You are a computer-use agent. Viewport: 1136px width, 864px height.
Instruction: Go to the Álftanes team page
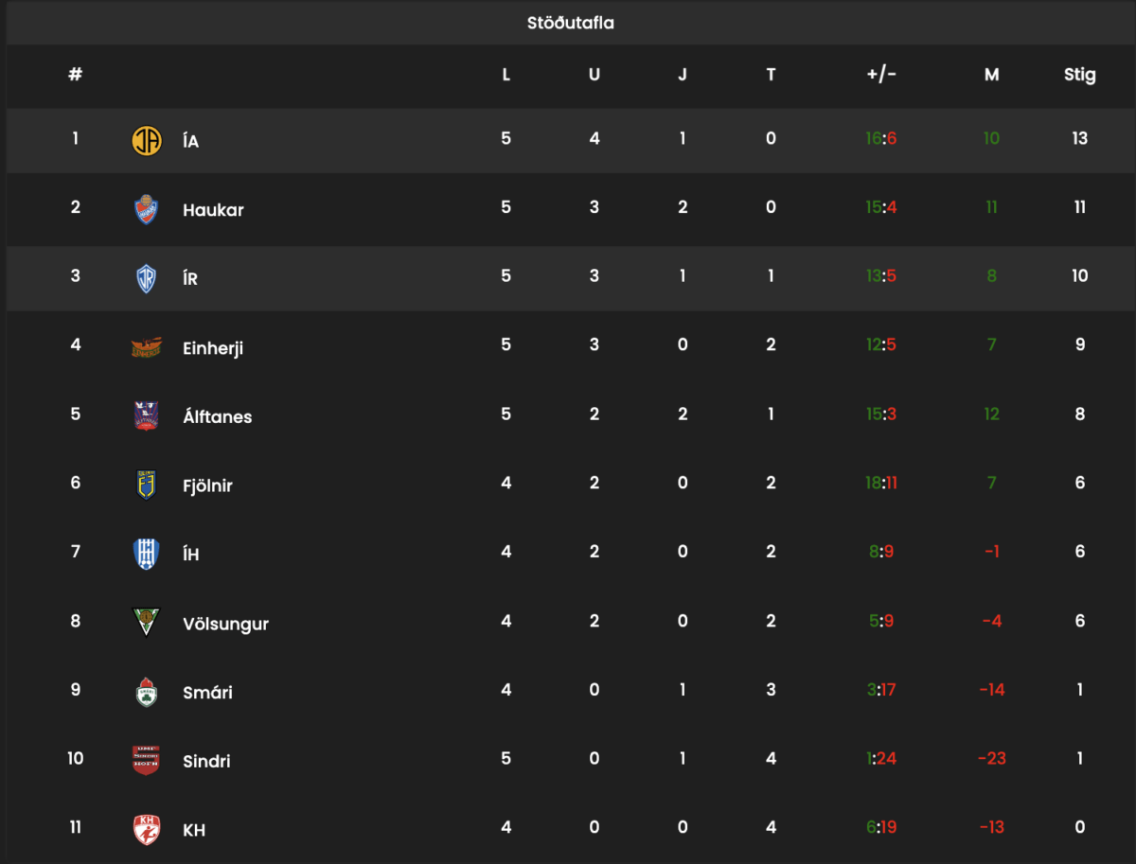point(218,417)
